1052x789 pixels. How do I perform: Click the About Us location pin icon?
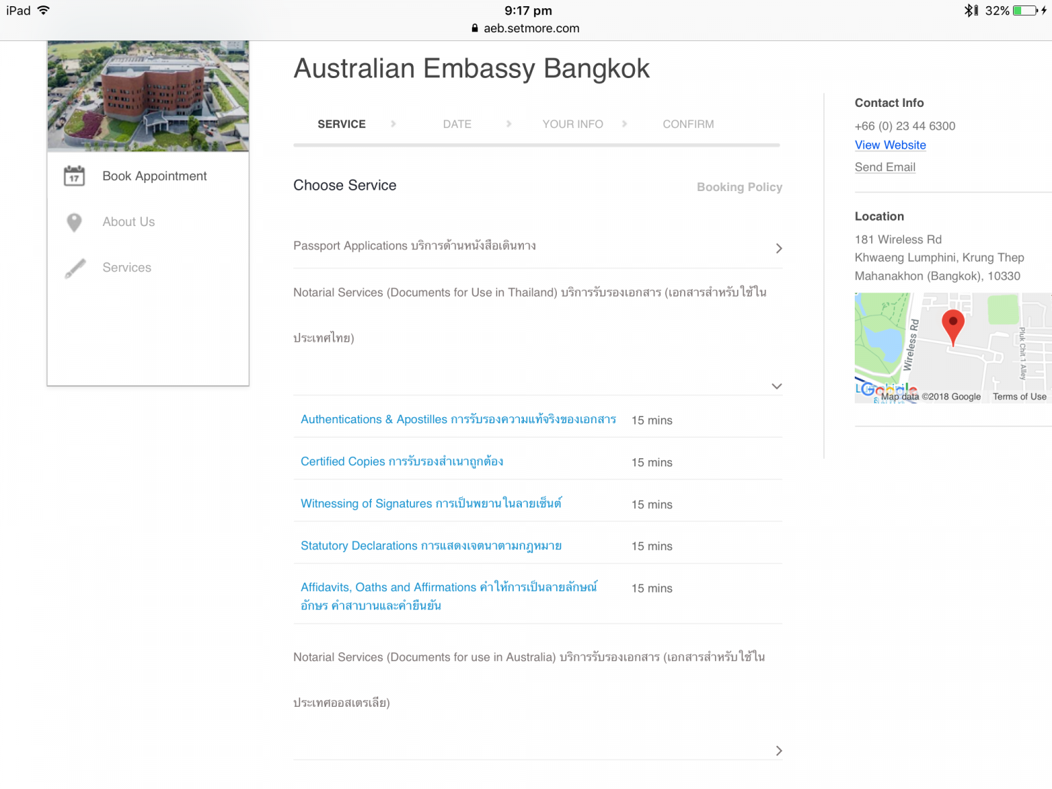click(x=74, y=222)
